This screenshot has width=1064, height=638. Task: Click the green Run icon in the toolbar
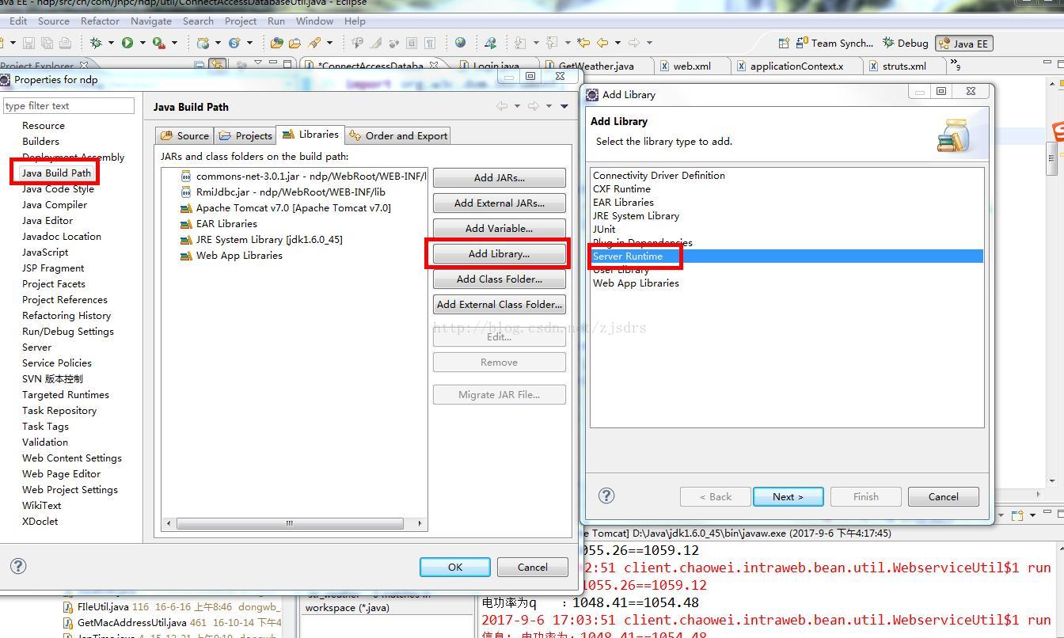(127, 43)
